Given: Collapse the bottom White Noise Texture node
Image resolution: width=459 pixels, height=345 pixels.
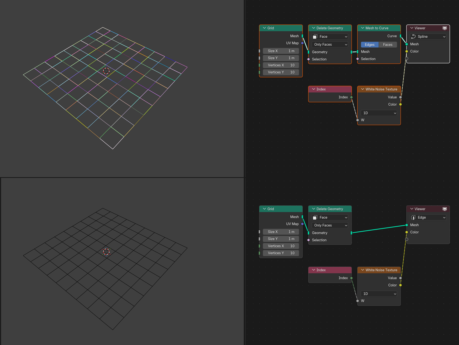Looking at the screenshot, I should pyautogui.click(x=363, y=270).
